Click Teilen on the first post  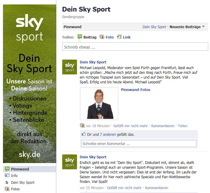(182, 126)
